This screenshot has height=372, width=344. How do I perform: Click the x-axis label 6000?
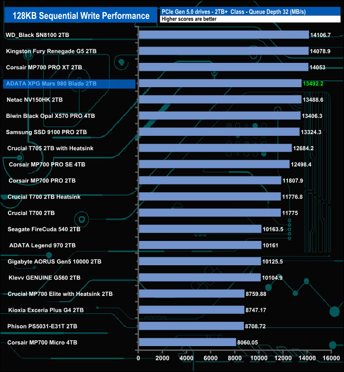[x=211, y=358]
